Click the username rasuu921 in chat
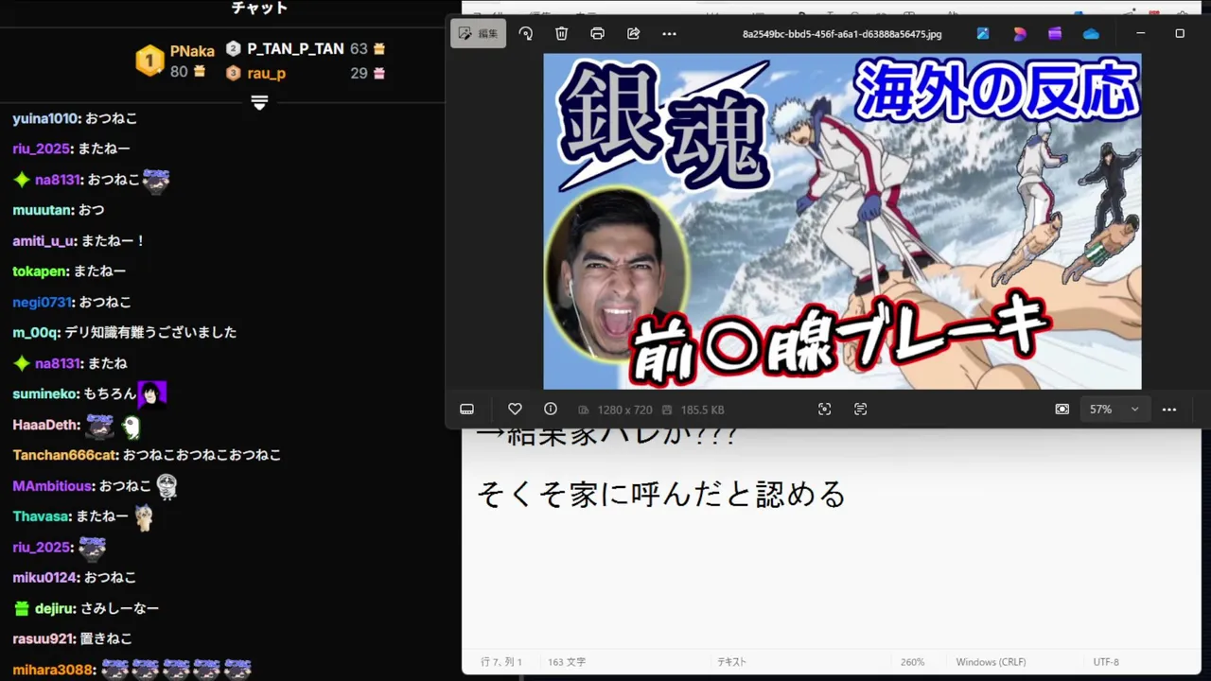The height and width of the screenshot is (681, 1211). coord(44,638)
